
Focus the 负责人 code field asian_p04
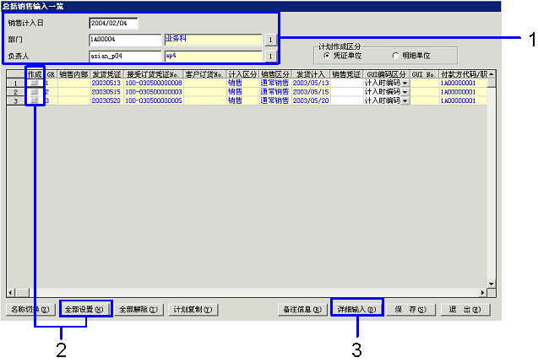(x=124, y=57)
